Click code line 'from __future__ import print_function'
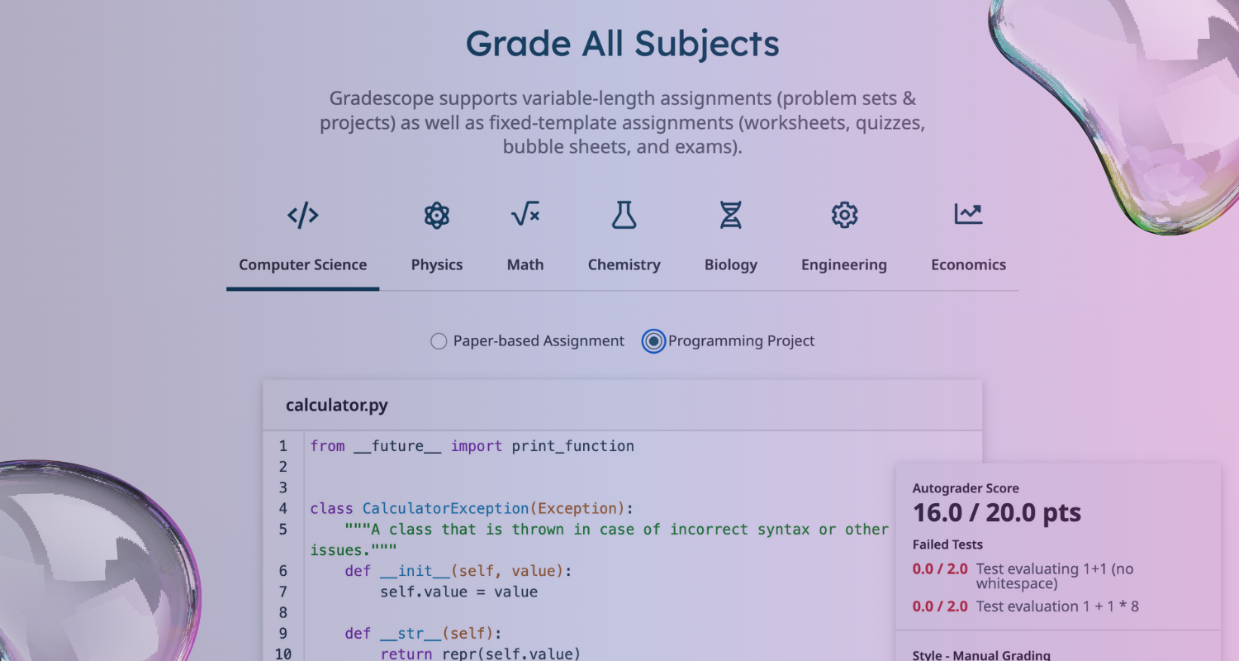Image resolution: width=1239 pixels, height=661 pixels. point(472,446)
